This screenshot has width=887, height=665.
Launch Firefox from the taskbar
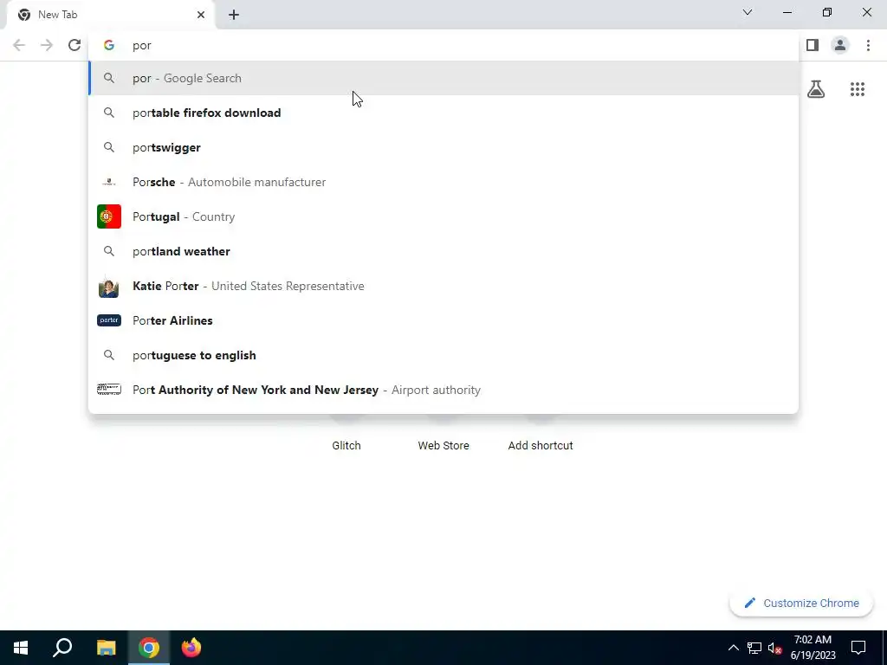pos(191,648)
